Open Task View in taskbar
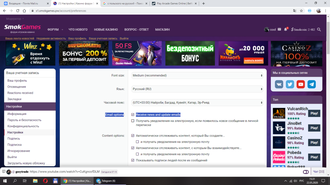Viewport: 330px width, 185px height. (25, 181)
